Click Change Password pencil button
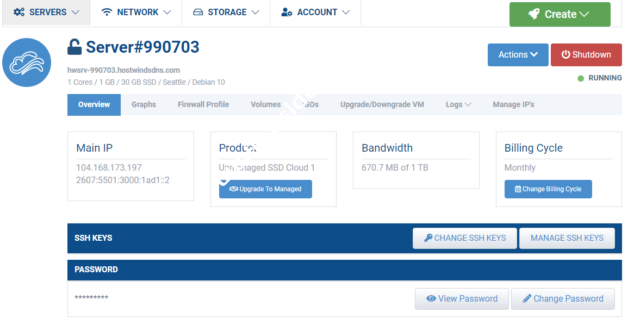This screenshot has height=325, width=634. pos(562,299)
